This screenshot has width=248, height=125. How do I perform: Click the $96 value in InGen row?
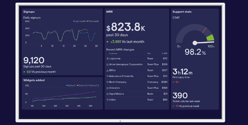coord(165,100)
